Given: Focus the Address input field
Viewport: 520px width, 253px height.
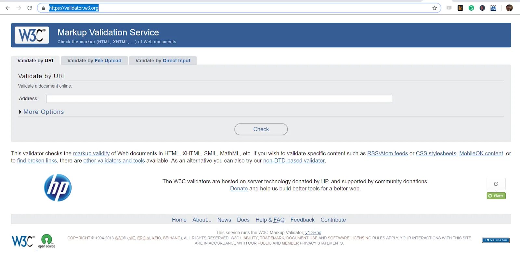Looking at the screenshot, I should pyautogui.click(x=219, y=99).
